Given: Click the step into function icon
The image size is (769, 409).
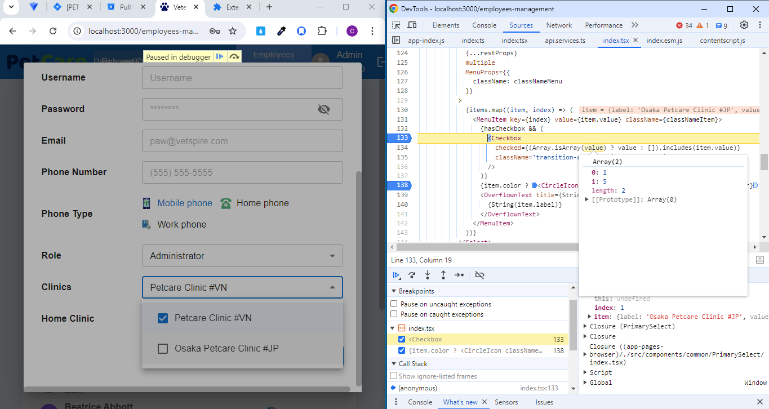Looking at the screenshot, I should click(x=428, y=275).
